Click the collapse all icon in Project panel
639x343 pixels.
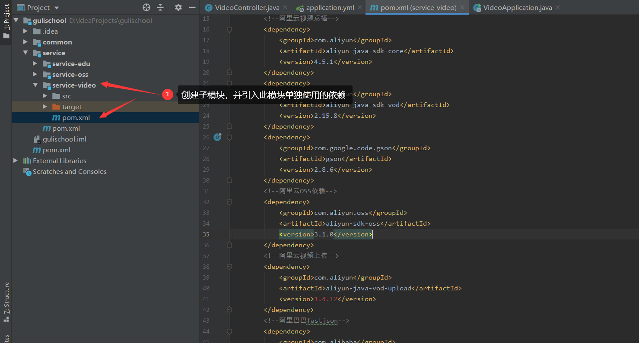160,7
